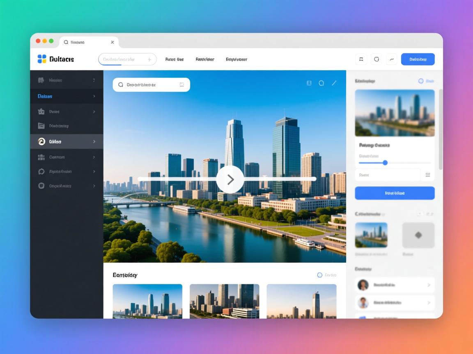Click the grid icon in the dark sidebar

coord(41,157)
